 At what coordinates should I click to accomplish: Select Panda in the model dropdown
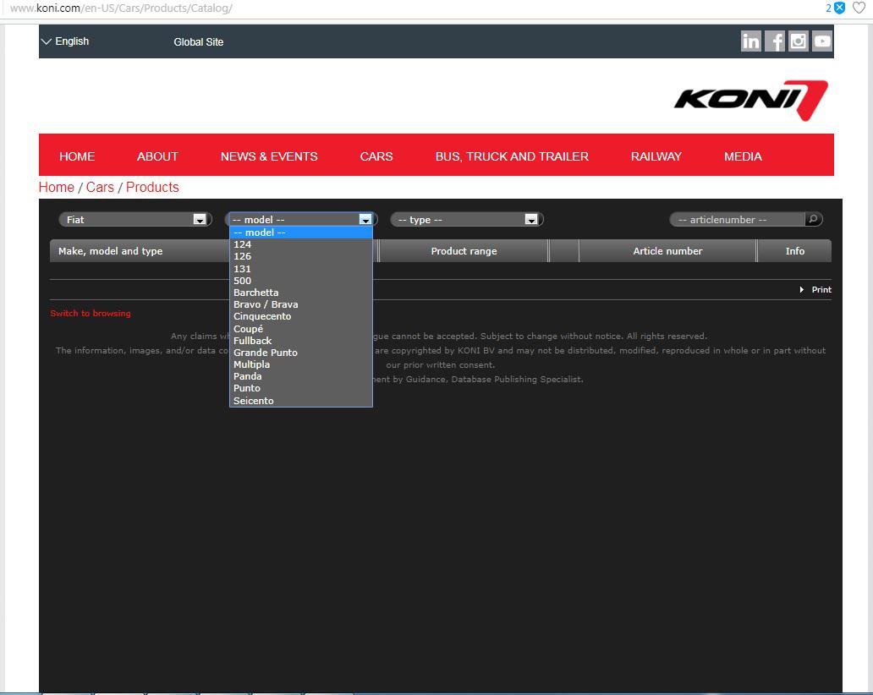point(300,377)
